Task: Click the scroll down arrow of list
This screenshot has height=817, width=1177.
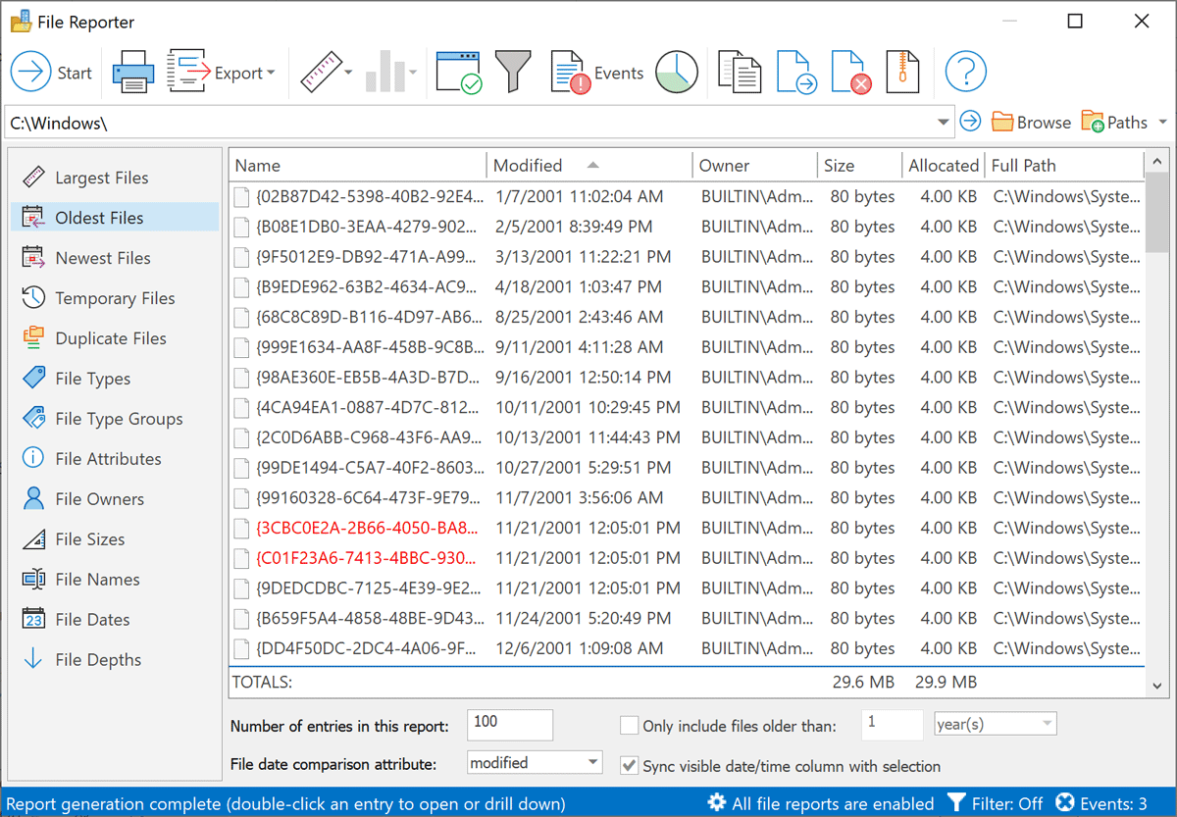Action: coord(1157,686)
